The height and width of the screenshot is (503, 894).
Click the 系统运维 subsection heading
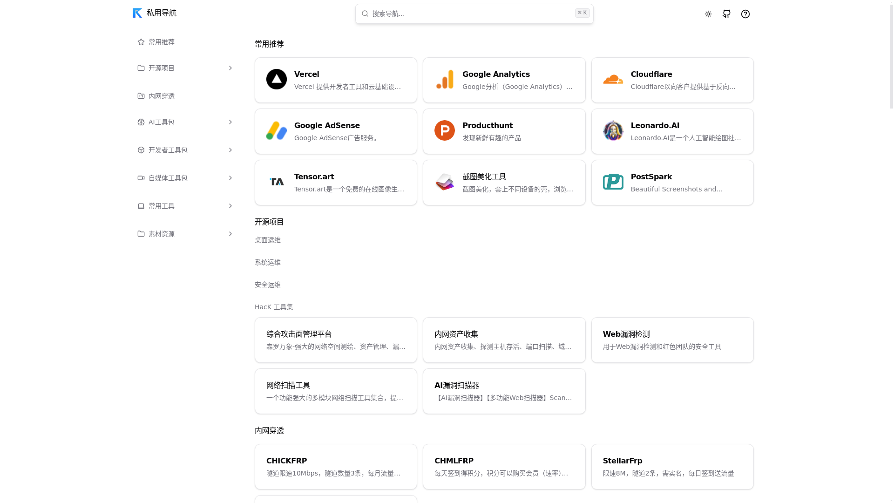pyautogui.click(x=268, y=263)
